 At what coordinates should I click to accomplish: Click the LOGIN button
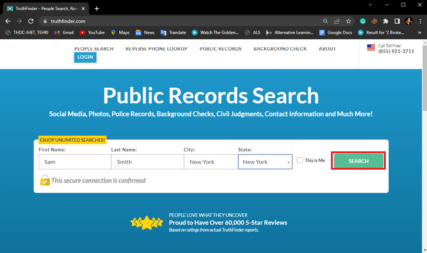point(85,57)
